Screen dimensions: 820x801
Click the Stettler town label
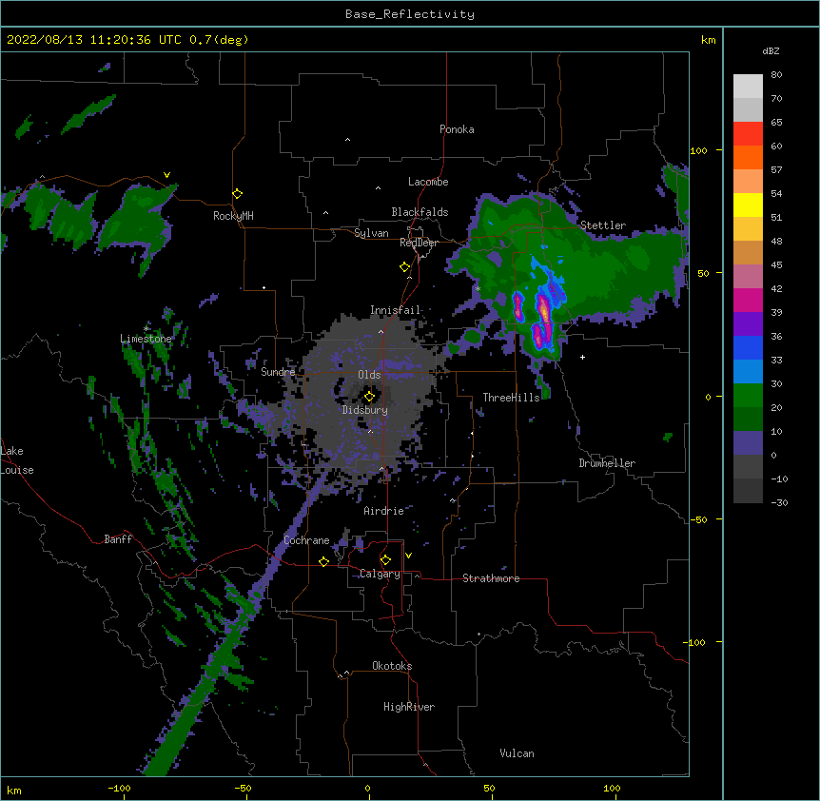[x=603, y=225]
